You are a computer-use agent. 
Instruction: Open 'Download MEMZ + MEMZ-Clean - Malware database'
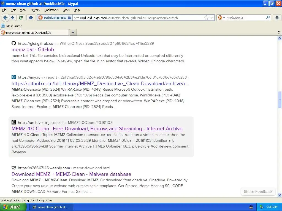tap(71, 174)
